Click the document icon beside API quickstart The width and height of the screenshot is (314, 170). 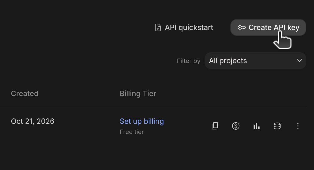(x=158, y=27)
